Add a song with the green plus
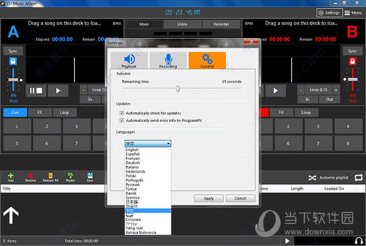366x246 pixels. pyautogui.click(x=11, y=177)
